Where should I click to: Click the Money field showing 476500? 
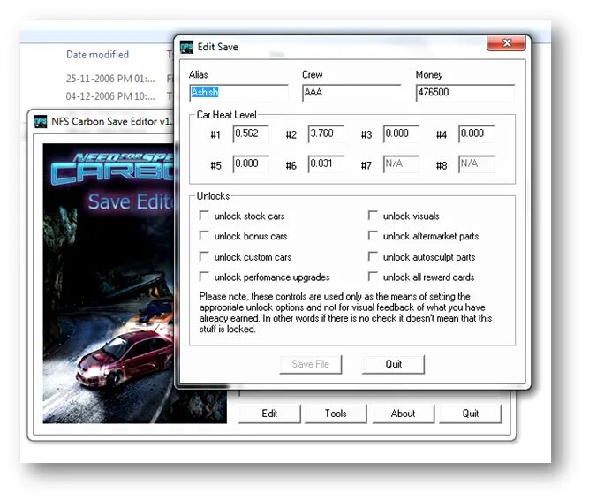465,93
